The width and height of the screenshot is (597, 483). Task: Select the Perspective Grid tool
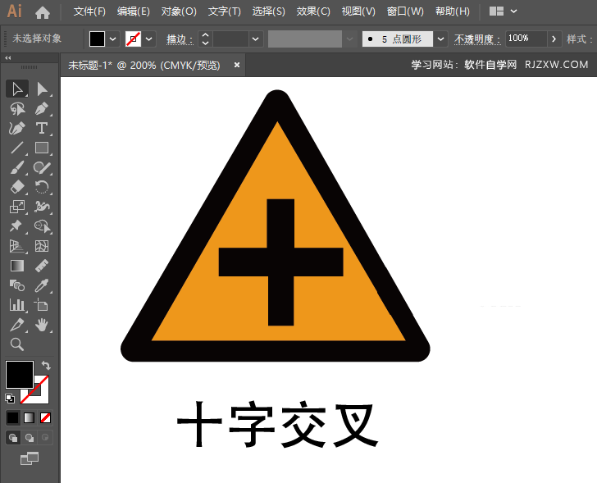coord(16,246)
